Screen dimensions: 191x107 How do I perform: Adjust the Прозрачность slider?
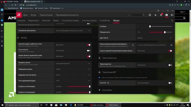pyautogui.click(x=161, y=32)
